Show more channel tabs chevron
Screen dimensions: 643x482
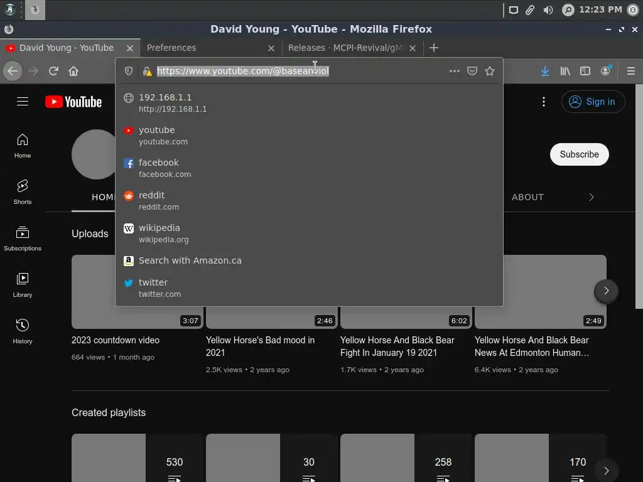tap(592, 197)
